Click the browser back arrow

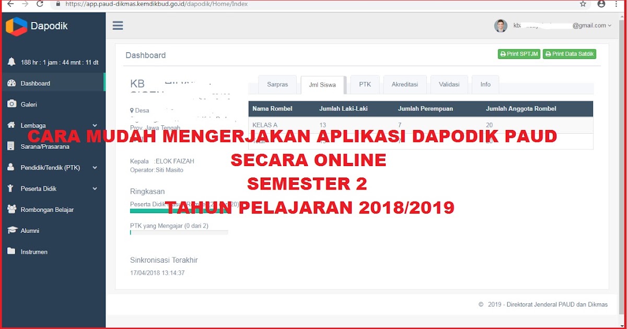[10, 4]
